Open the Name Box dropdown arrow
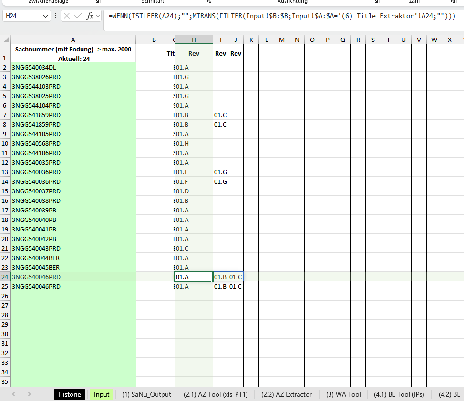The width and height of the screenshot is (464, 401). [x=45, y=16]
